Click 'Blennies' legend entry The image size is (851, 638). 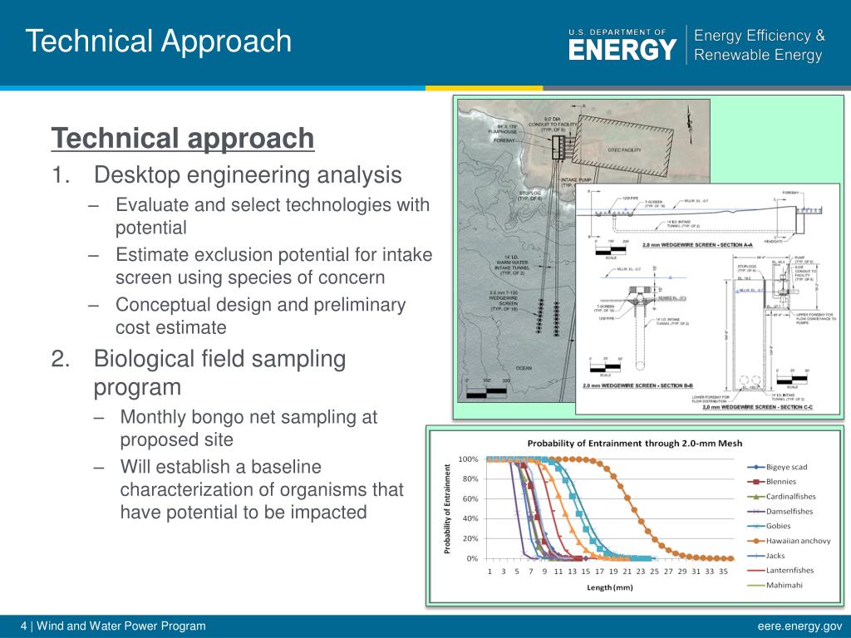(x=772, y=482)
